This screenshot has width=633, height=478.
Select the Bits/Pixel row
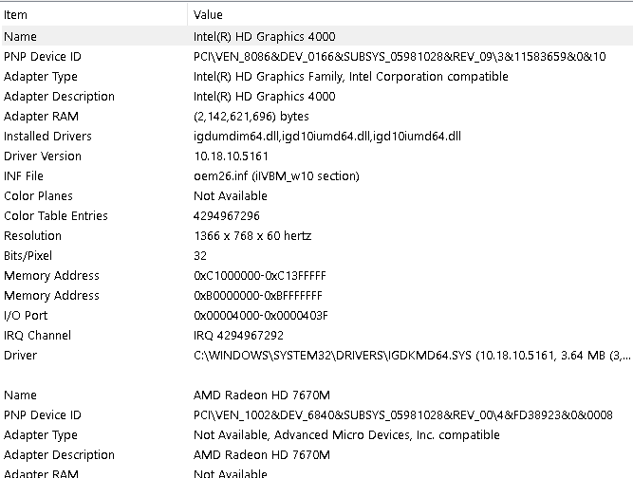pyautogui.click(x=317, y=255)
